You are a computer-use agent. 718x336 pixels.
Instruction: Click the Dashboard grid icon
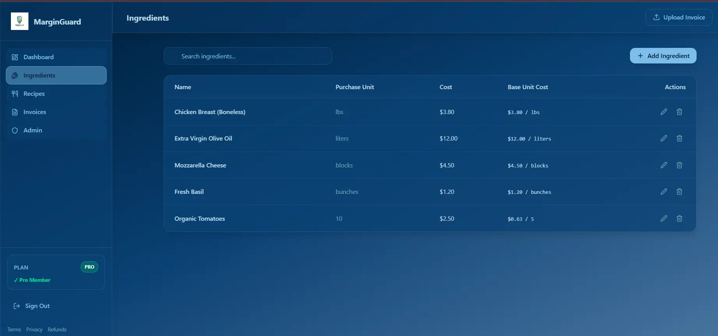coord(15,57)
